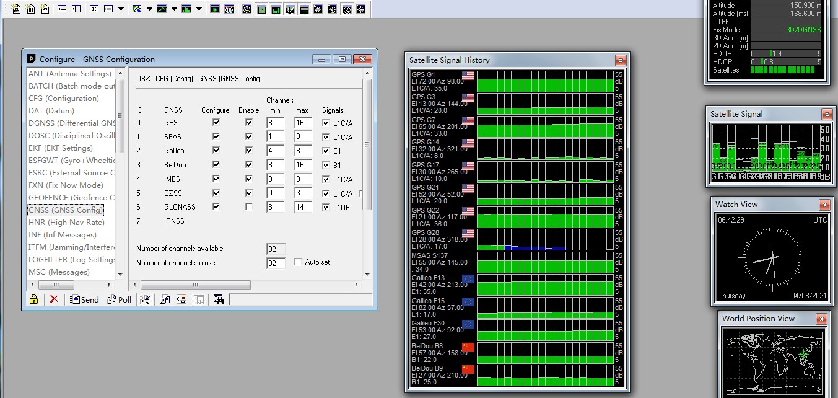Viewport: 838px width, 398px height.
Task: Tick the Auto set checkbox
Action: coord(298,262)
